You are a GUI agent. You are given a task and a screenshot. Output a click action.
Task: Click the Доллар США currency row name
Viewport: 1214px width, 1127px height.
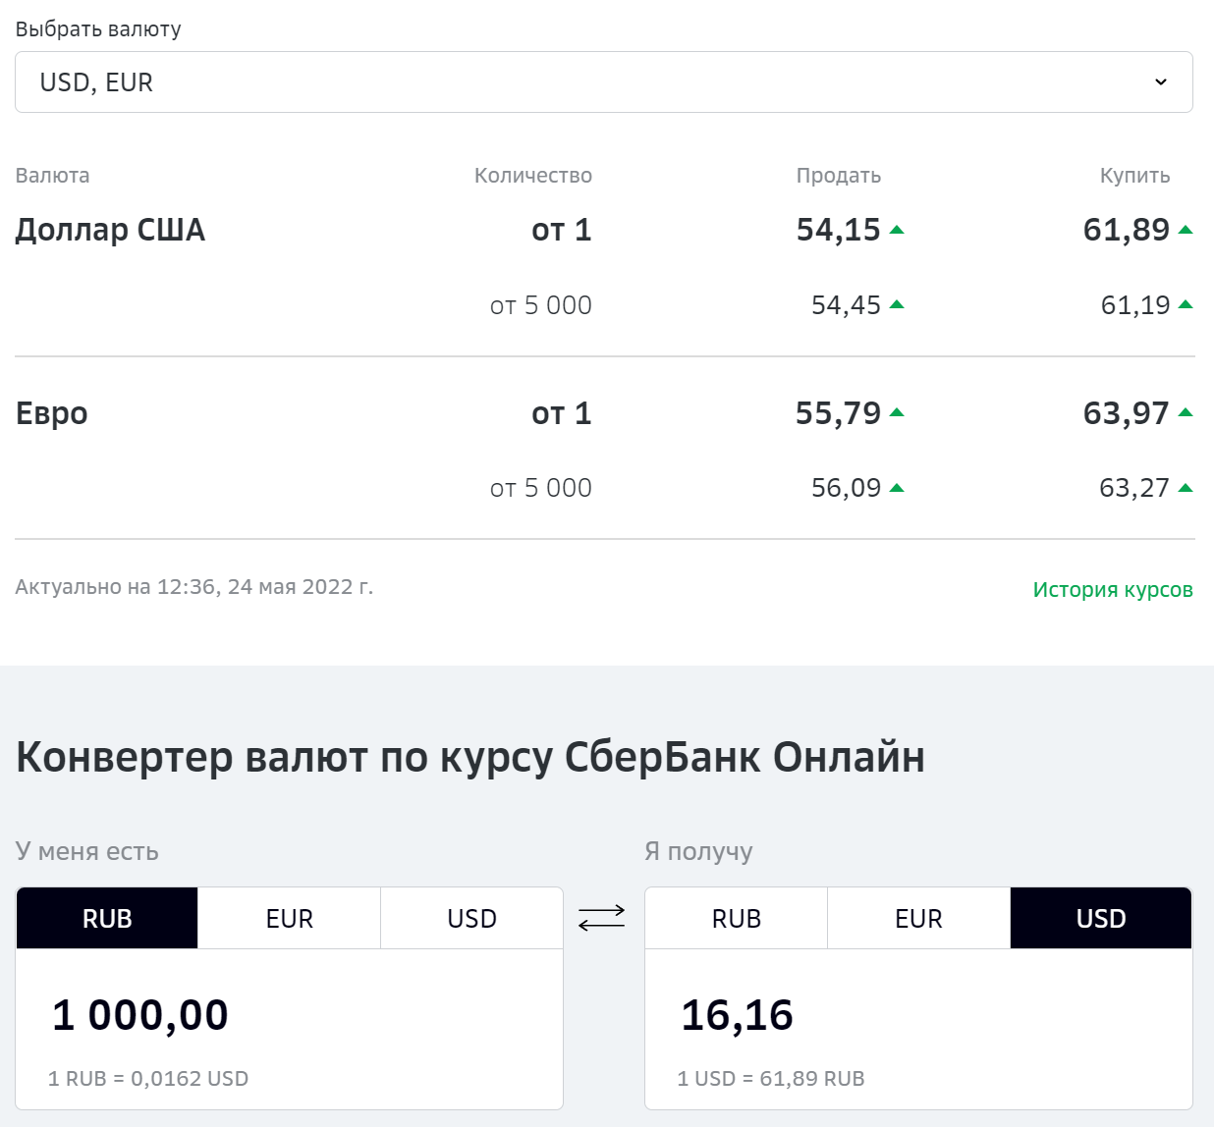pyautogui.click(x=110, y=230)
